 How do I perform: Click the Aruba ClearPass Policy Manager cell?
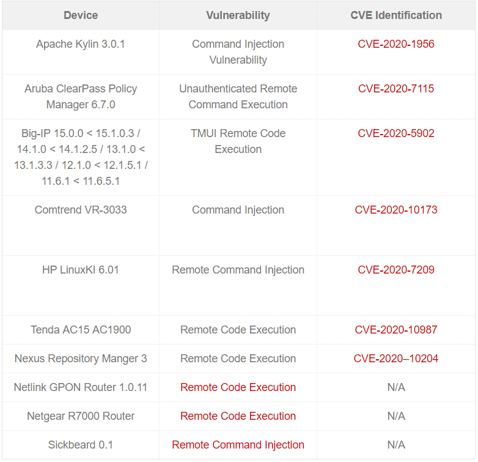point(81,97)
